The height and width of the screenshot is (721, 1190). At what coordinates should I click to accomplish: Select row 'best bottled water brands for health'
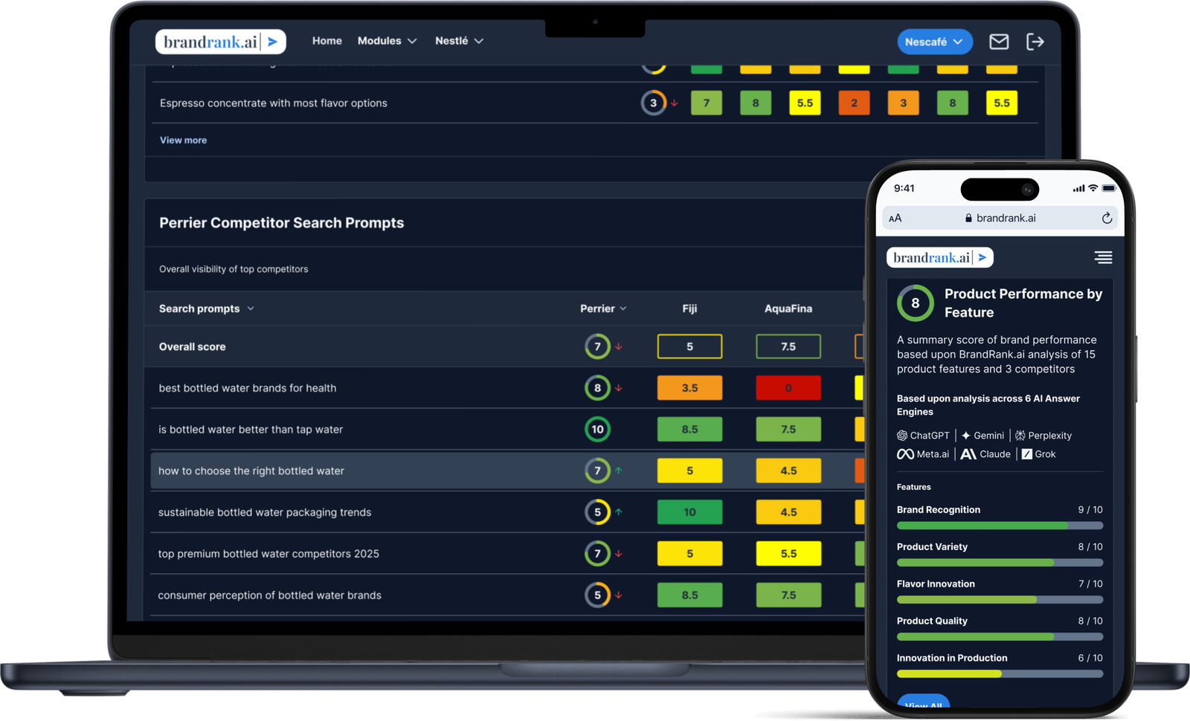(x=506, y=388)
